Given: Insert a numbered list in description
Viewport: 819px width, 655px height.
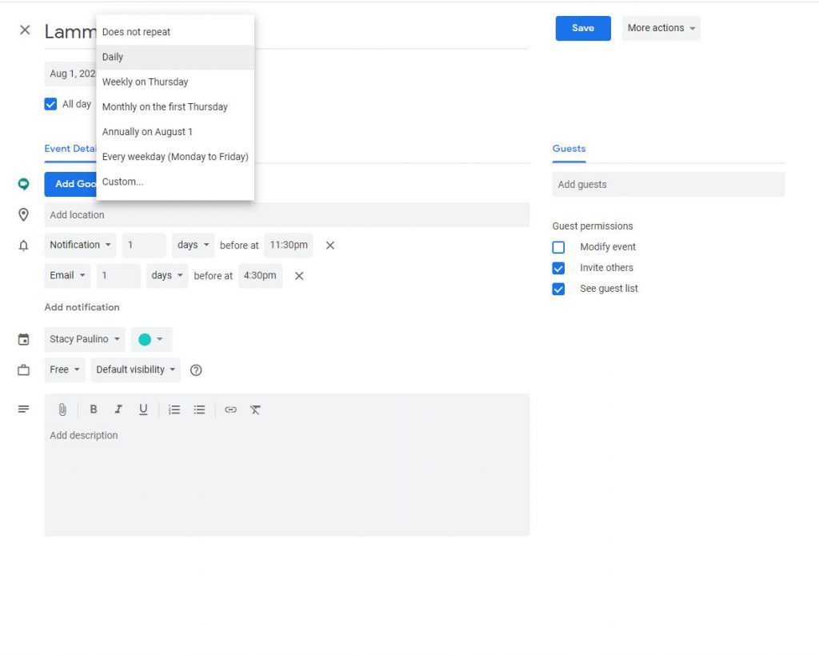Looking at the screenshot, I should [174, 410].
